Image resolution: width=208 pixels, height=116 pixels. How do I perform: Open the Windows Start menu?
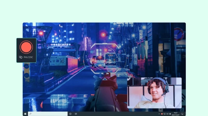click(x=25, y=114)
